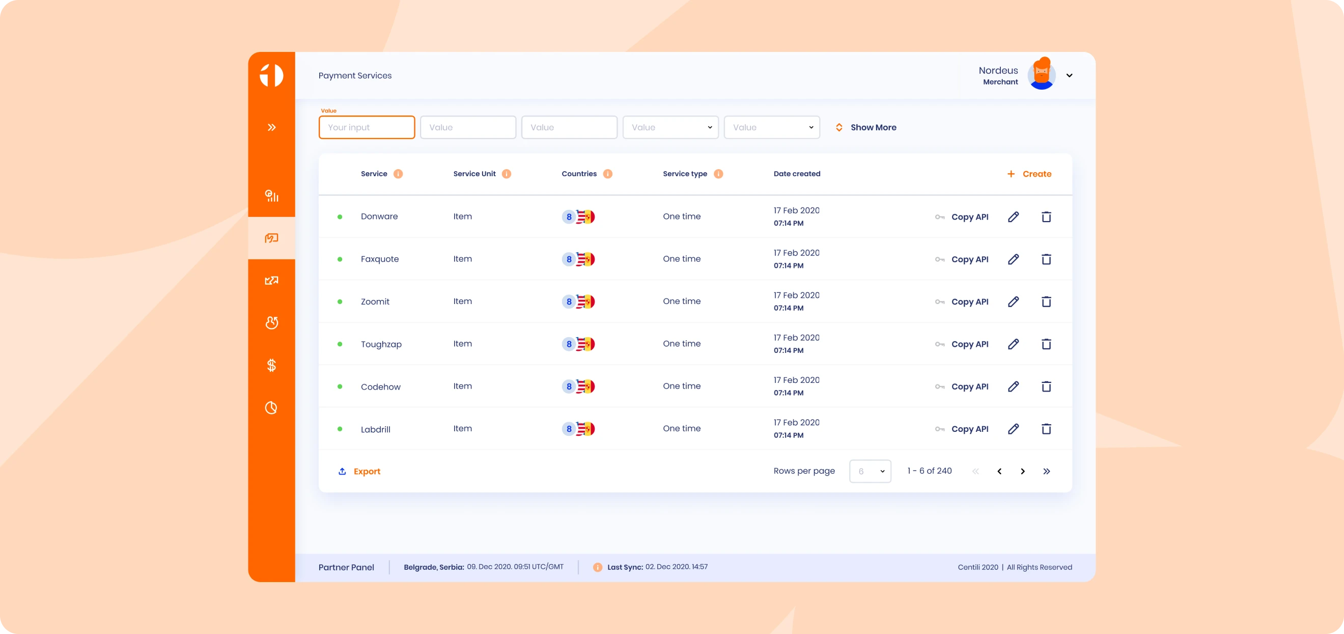Open the fourth Value filter dropdown
This screenshot has width=1344, height=634.
pyautogui.click(x=670, y=127)
